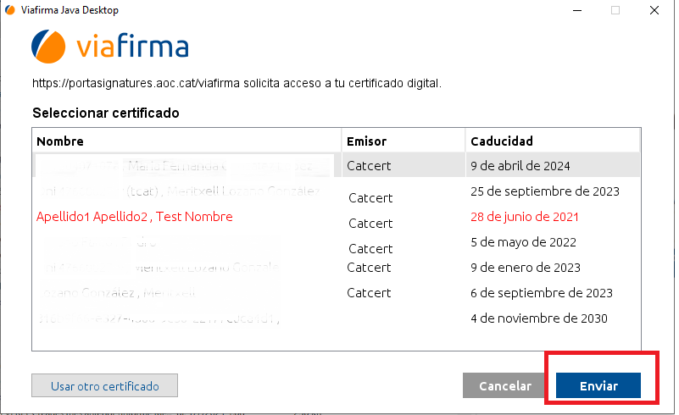Choose certificate expiring 5 de mayo de 2022
Screen dimensions: 679x415
click(x=521, y=242)
